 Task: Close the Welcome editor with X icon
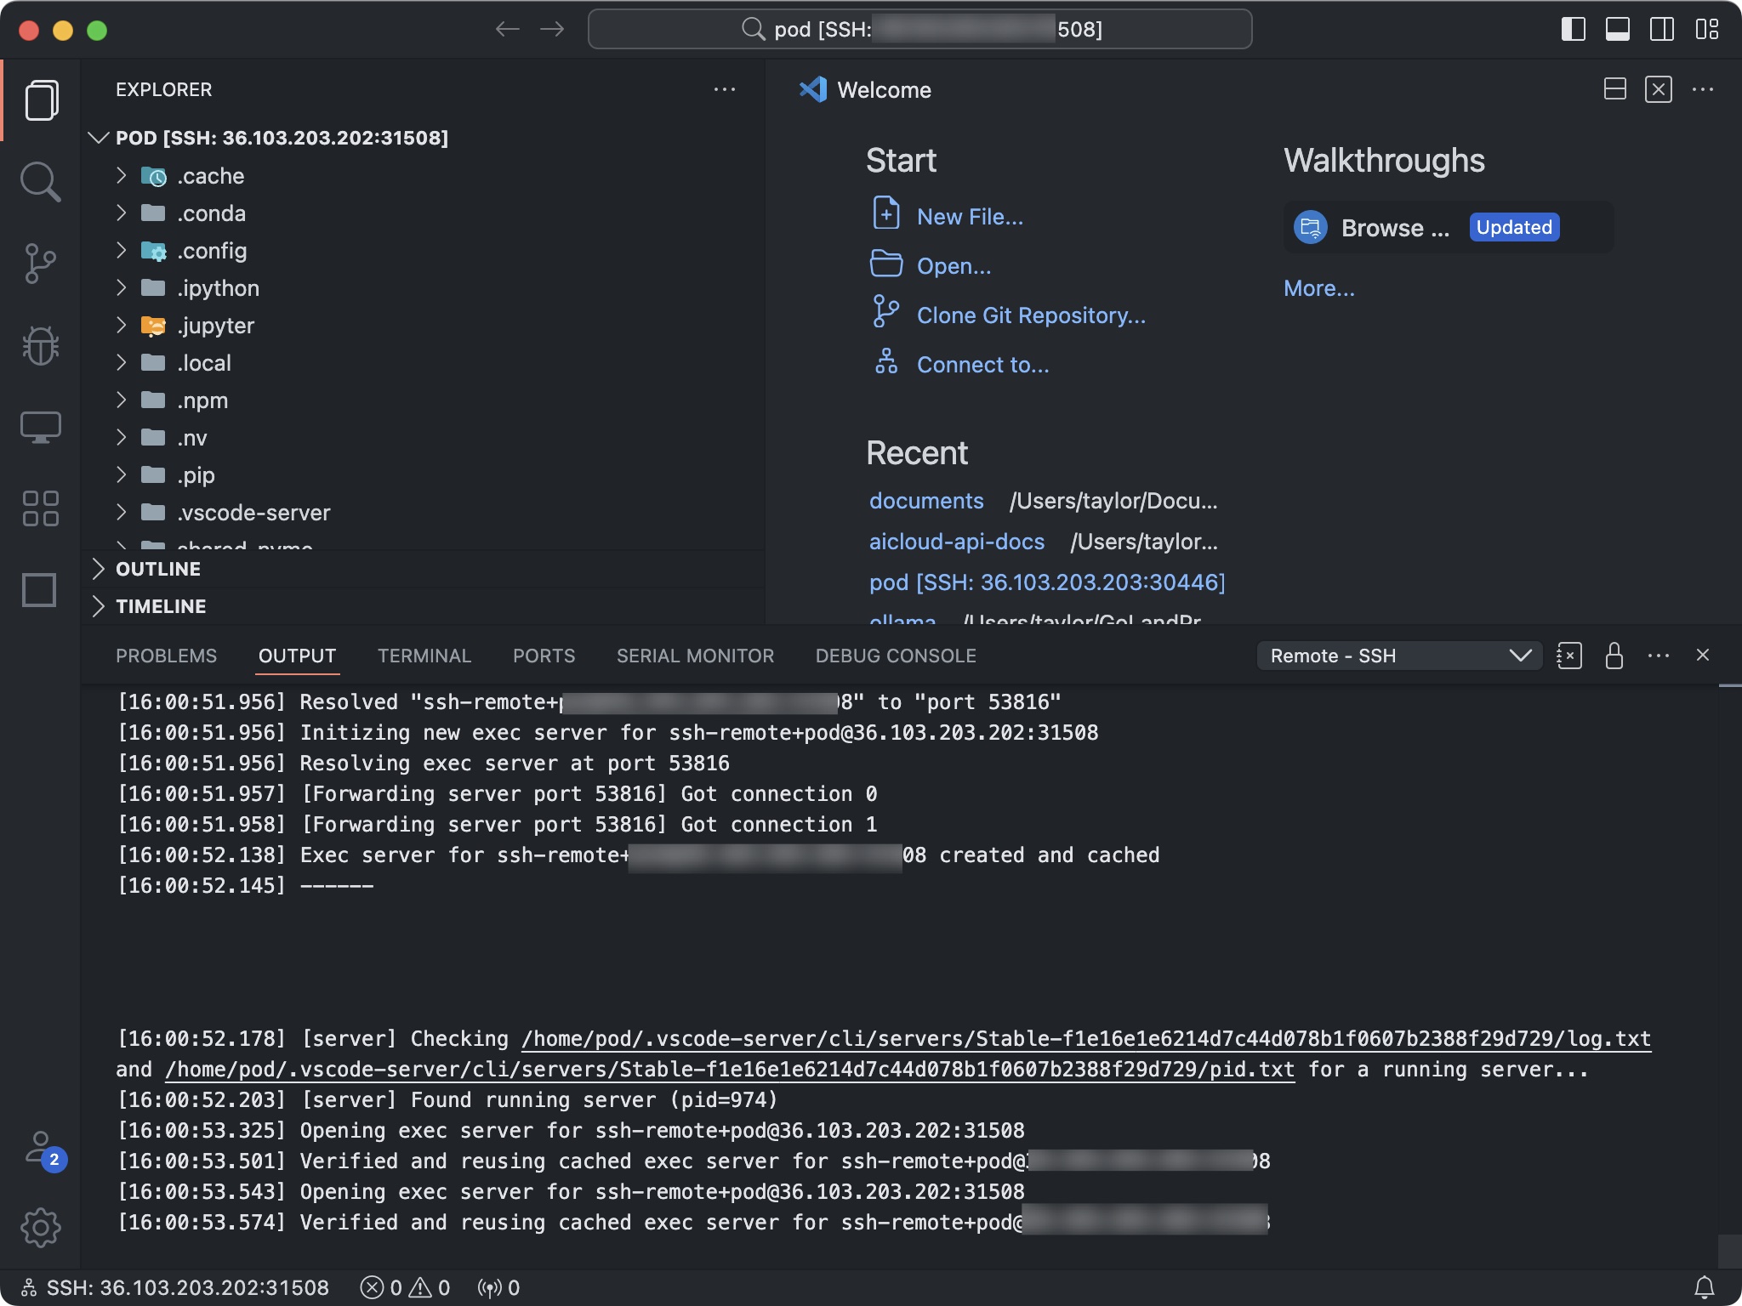pos(1659,89)
